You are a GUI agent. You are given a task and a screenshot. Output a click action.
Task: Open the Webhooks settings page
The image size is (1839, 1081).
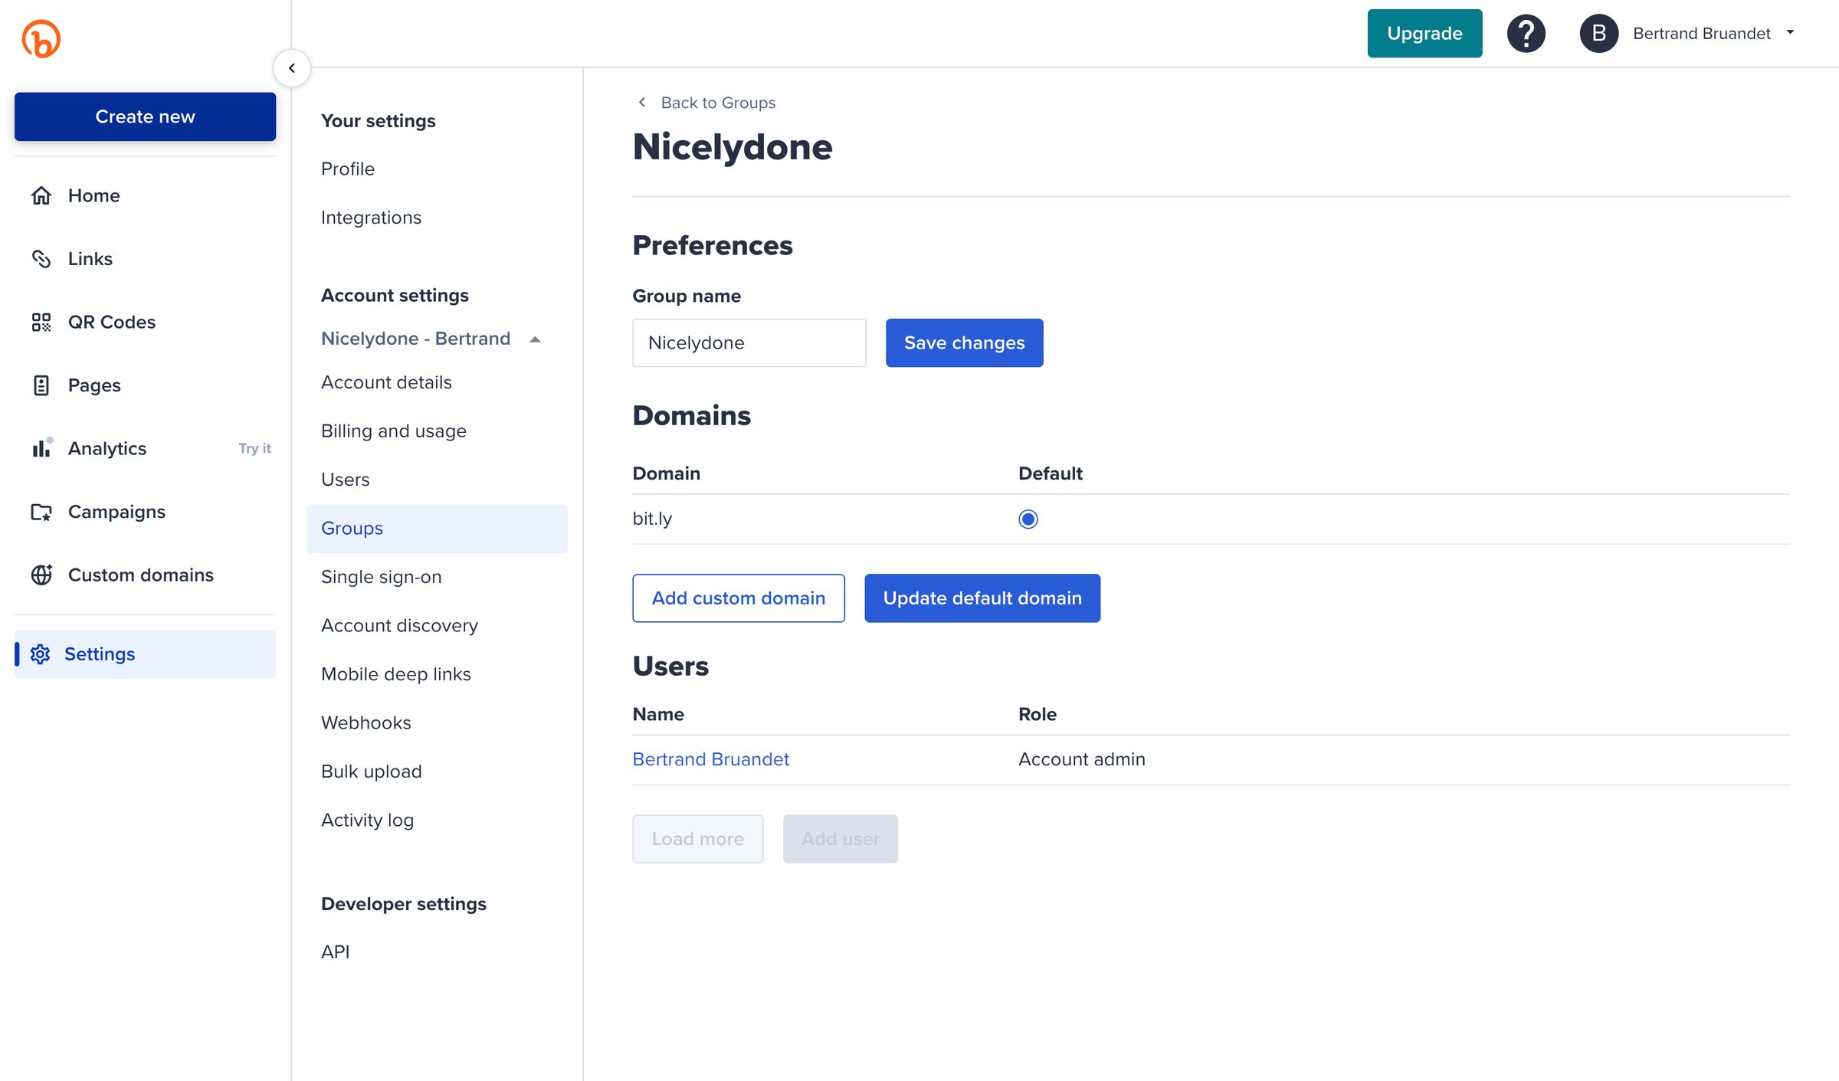pyautogui.click(x=366, y=722)
